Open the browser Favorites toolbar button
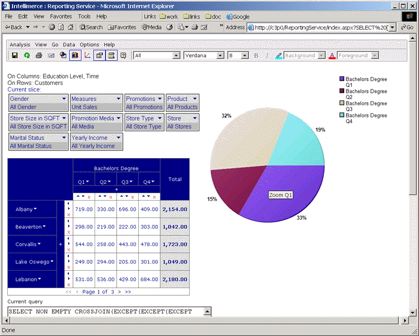This screenshot has width=419, height=336. pos(122,27)
